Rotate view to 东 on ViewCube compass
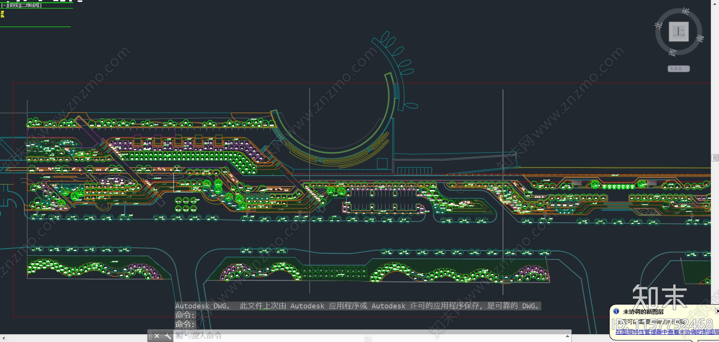This screenshot has height=342, width=719. 685,11
